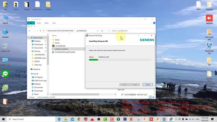Open A360 Drive in the navigation pane
This screenshot has width=217, height=122.
tap(39, 81)
